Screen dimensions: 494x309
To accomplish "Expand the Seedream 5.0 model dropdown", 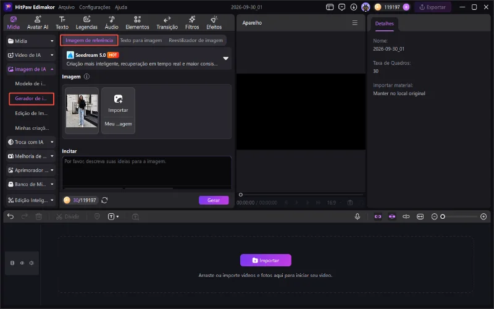I will (225, 58).
